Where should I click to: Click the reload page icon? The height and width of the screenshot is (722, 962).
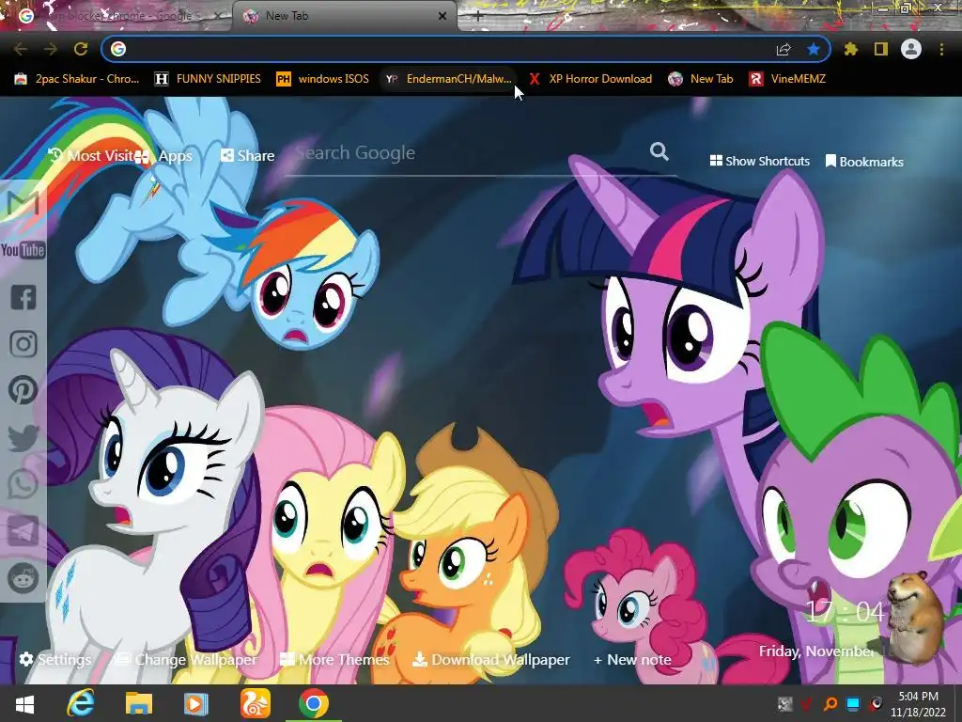81,49
